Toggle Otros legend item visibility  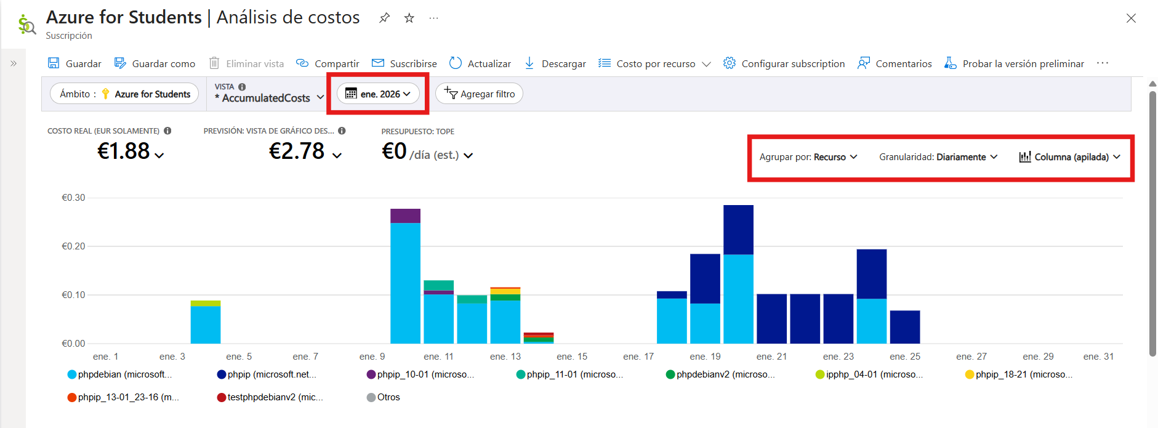[x=384, y=397]
